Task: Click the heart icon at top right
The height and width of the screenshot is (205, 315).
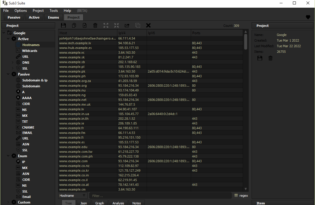Action: pyautogui.click(x=308, y=17)
